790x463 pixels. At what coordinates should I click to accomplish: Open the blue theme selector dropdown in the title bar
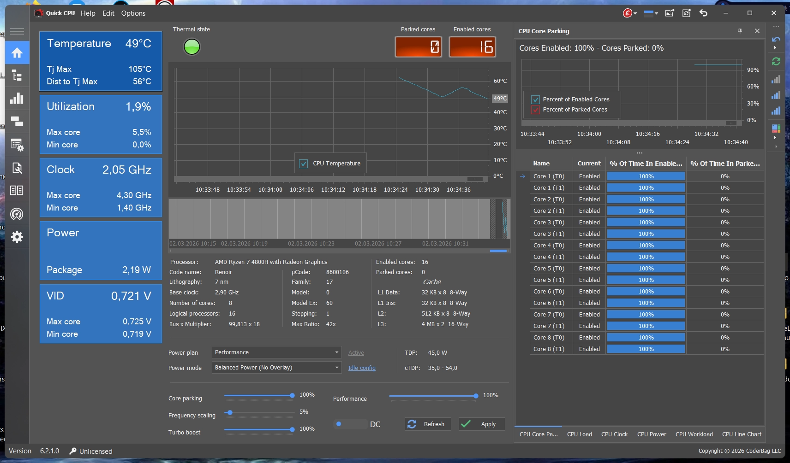coord(651,13)
